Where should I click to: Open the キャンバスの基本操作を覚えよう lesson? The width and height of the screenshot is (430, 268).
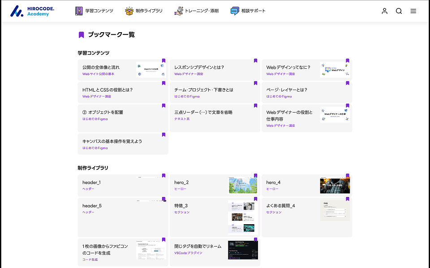(112, 141)
